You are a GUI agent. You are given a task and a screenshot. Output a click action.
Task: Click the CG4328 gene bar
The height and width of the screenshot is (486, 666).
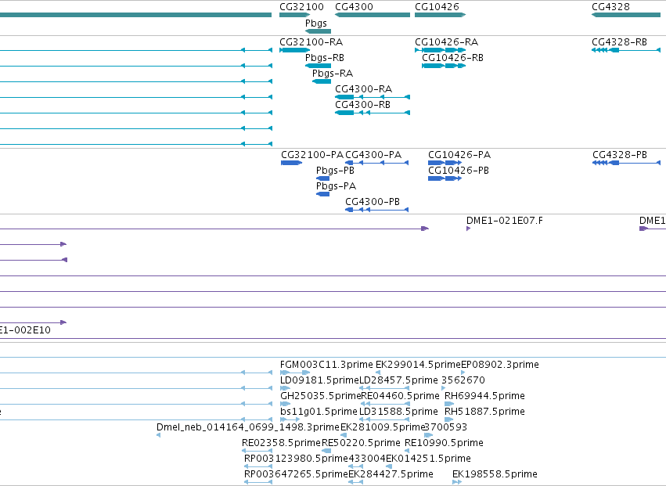(x=626, y=15)
